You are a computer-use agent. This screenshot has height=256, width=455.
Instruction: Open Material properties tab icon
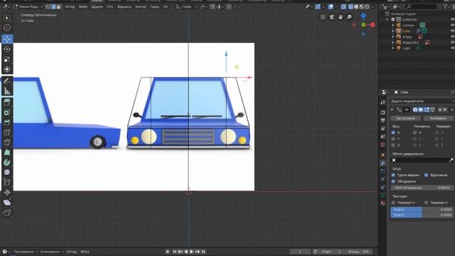[x=383, y=203]
